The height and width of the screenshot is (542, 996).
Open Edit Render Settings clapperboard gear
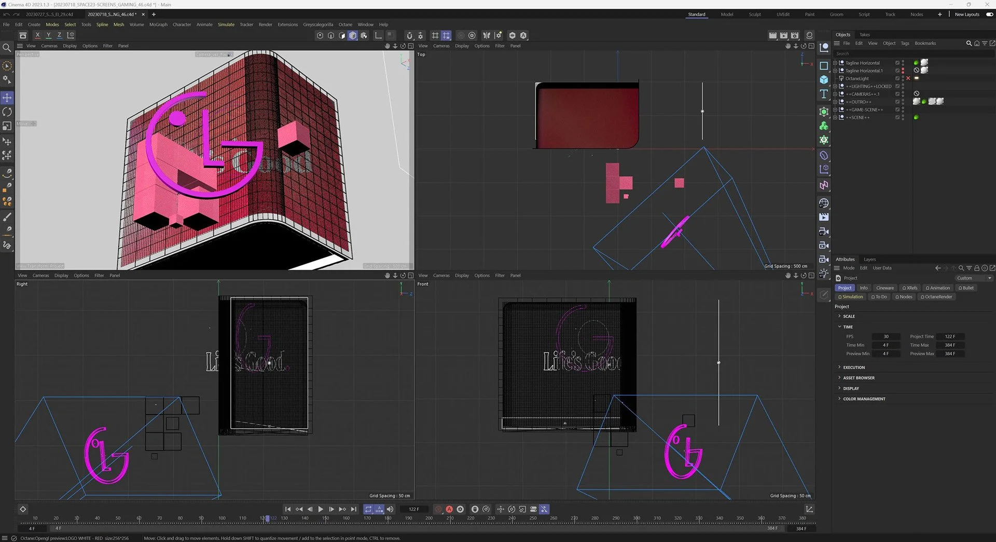tap(795, 35)
